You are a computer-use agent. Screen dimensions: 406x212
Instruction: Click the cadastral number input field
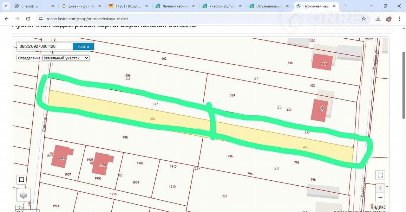(44, 46)
